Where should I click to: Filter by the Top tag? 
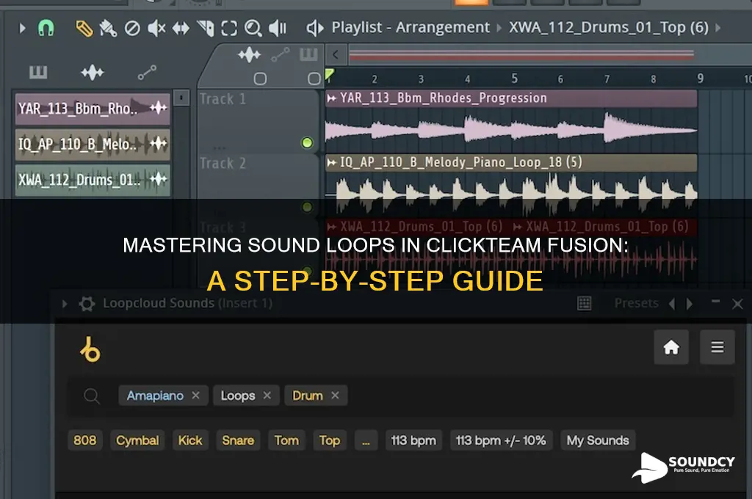330,440
